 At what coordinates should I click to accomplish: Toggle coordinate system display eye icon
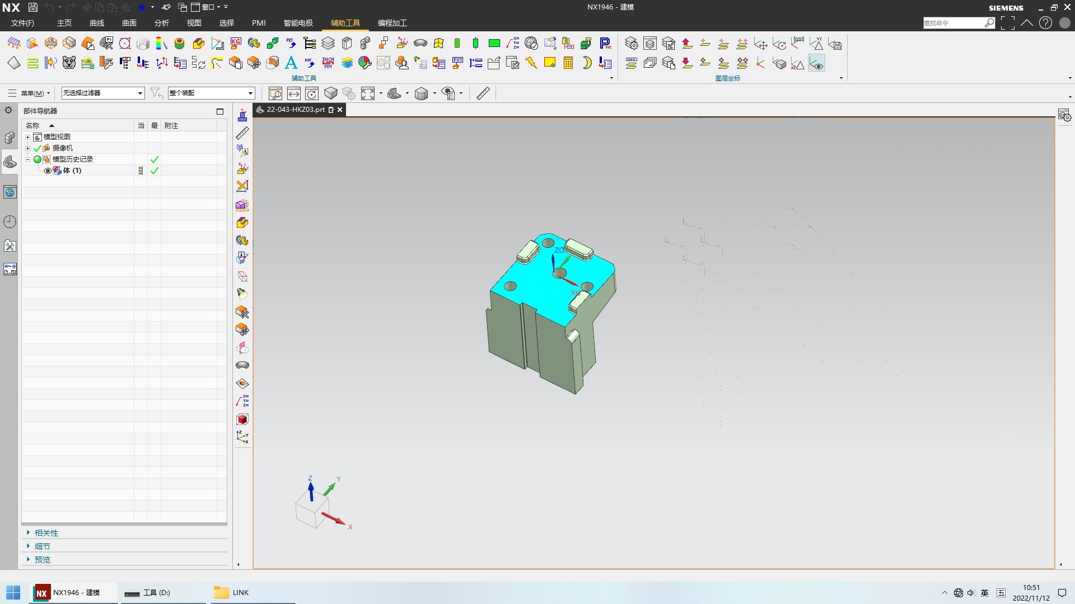[816, 64]
